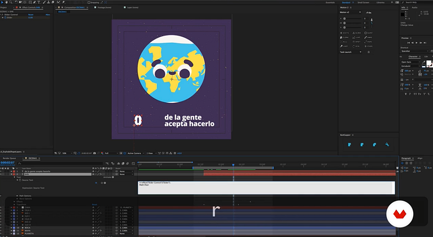This screenshot has height=237, width=433.
Task: Click the expression text editor field
Action: [266, 188]
